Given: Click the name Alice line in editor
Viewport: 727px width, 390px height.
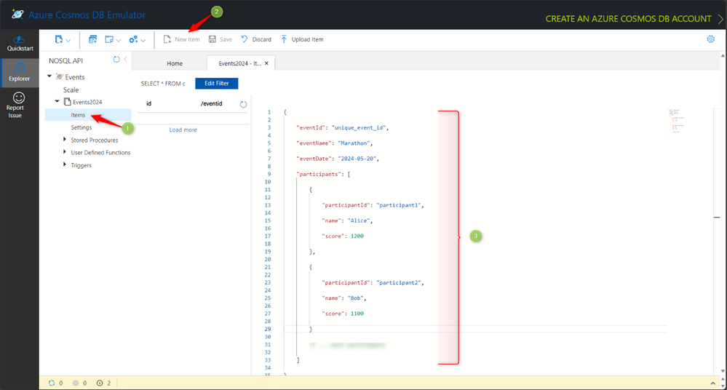Looking at the screenshot, I should 347,220.
